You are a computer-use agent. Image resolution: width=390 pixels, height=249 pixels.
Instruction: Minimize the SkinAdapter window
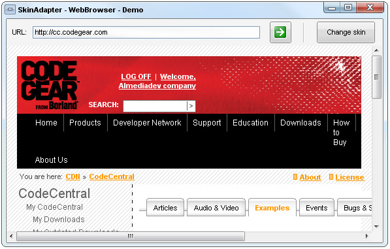tap(332, 8)
